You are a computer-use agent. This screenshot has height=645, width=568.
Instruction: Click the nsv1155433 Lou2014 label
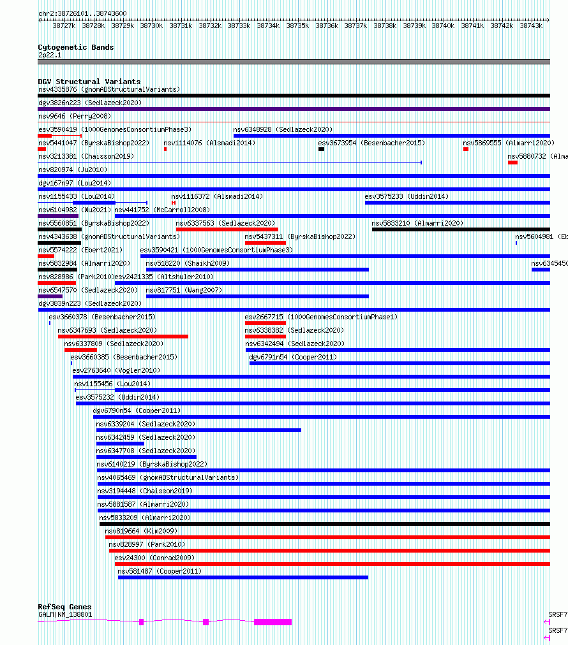pyautogui.click(x=77, y=196)
